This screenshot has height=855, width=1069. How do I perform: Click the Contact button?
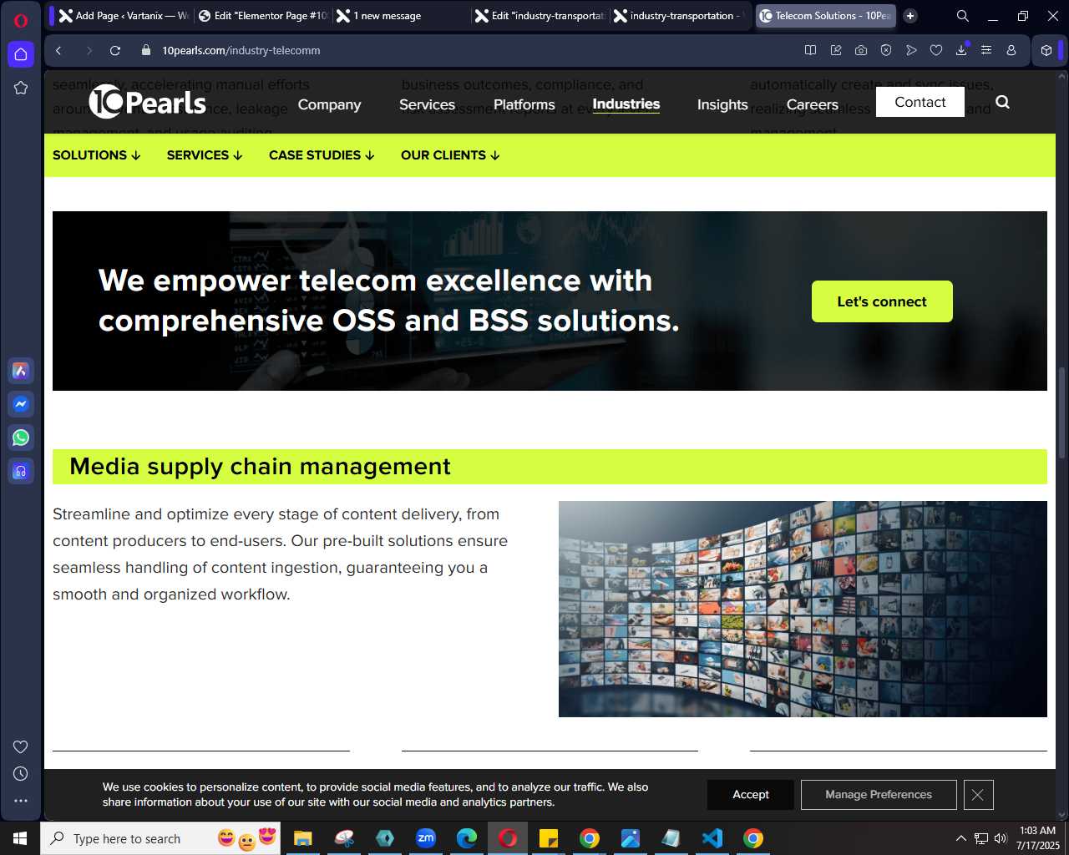point(920,102)
